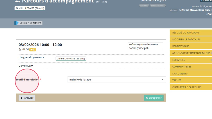Click the yellow badge next to 02:00
The width and height of the screenshot is (212, 119).
[x=33, y=49]
